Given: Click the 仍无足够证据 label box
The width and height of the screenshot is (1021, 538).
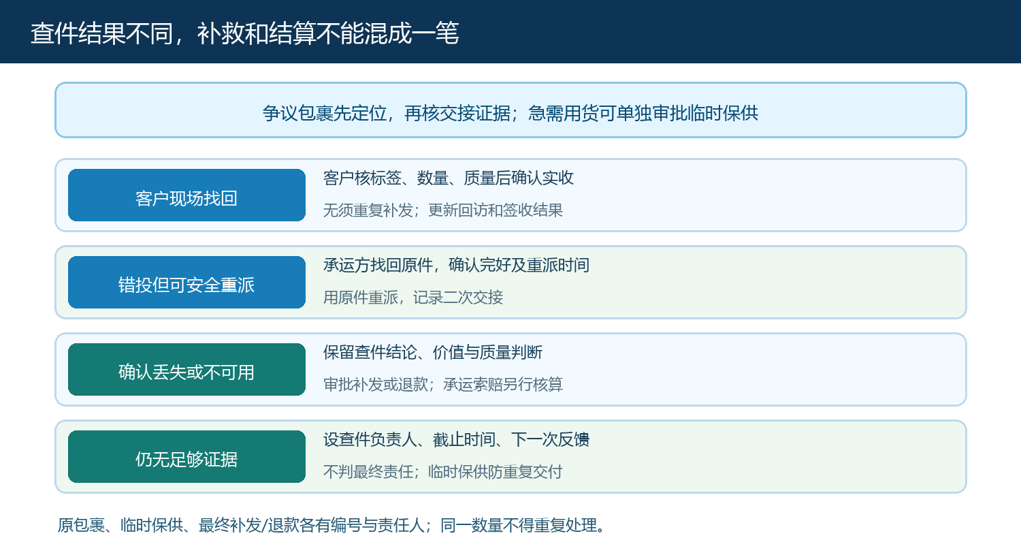Looking at the screenshot, I should tap(187, 457).
